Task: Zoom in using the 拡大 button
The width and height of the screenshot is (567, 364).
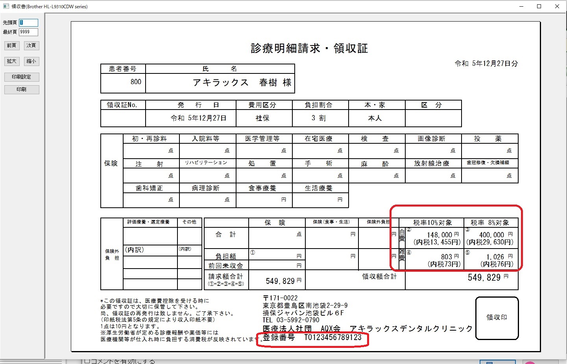Action: coord(11,61)
